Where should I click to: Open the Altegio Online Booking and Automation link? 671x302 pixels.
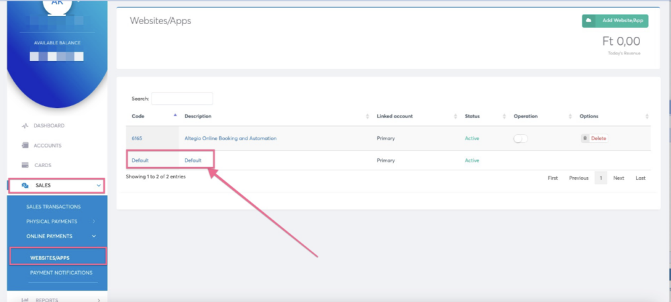coord(230,138)
